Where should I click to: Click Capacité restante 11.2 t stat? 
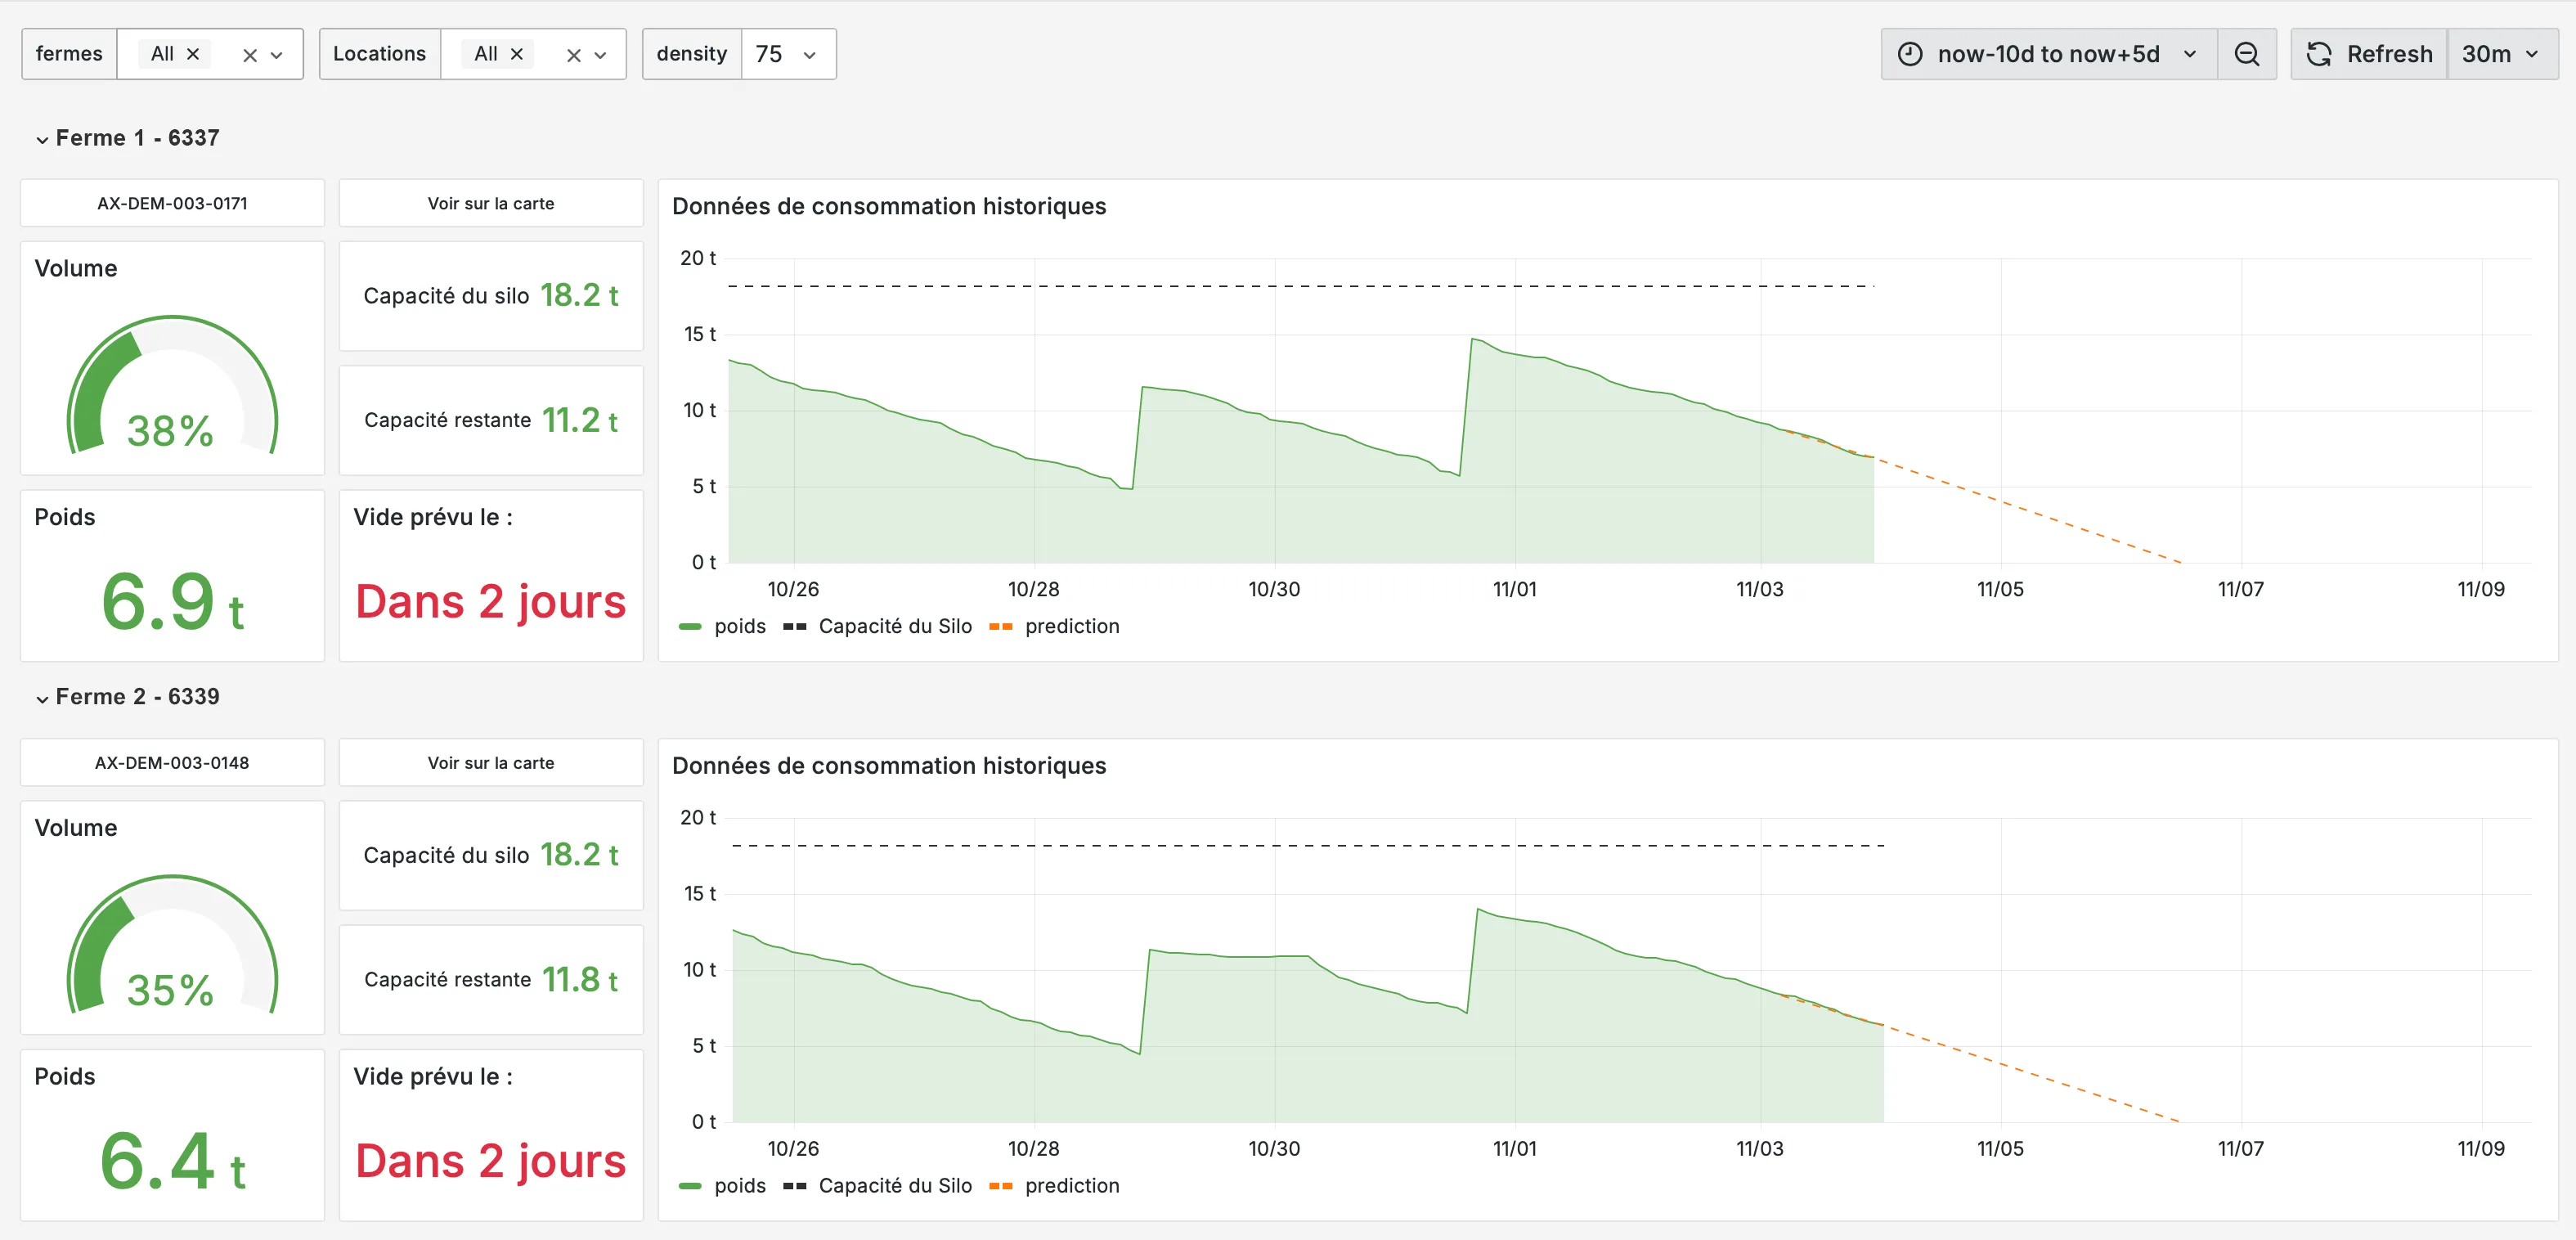click(x=491, y=420)
